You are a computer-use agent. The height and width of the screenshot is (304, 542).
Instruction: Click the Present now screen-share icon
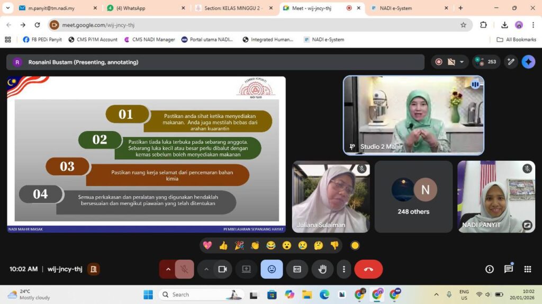point(246,269)
